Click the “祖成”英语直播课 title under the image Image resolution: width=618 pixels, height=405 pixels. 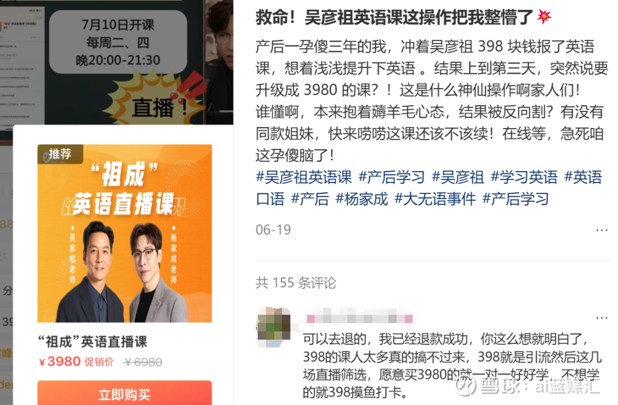point(93,341)
